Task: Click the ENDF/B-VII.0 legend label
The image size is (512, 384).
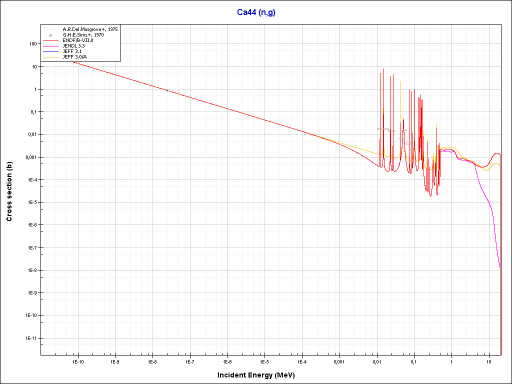Action: click(x=77, y=40)
